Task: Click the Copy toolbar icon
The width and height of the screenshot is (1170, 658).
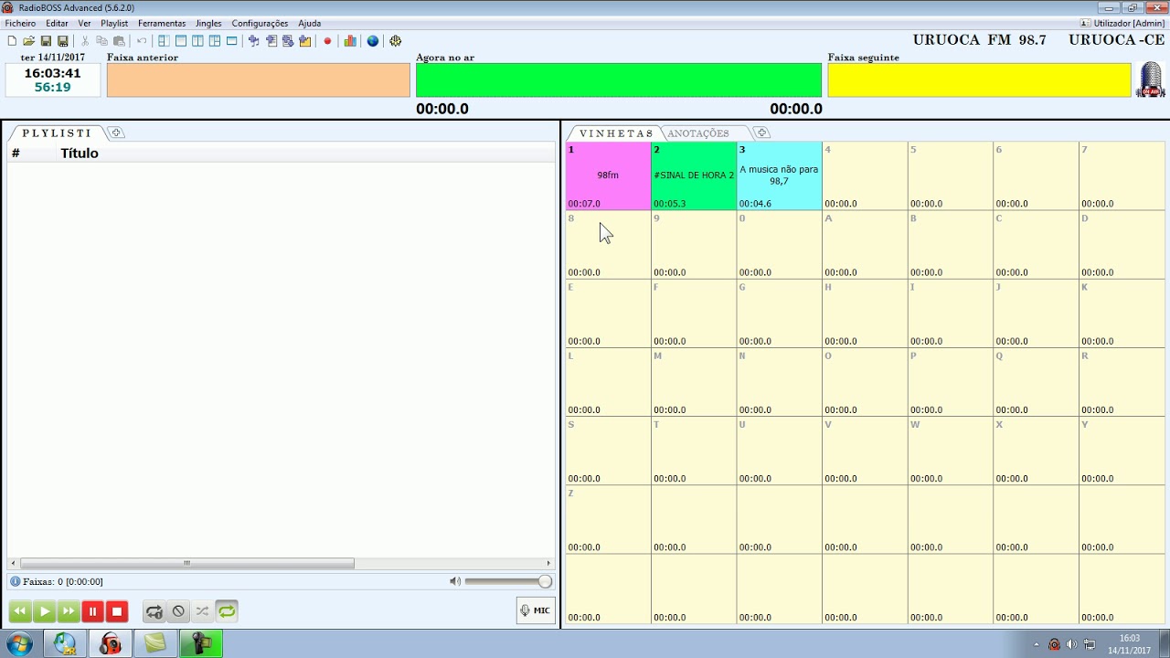Action: 102,41
